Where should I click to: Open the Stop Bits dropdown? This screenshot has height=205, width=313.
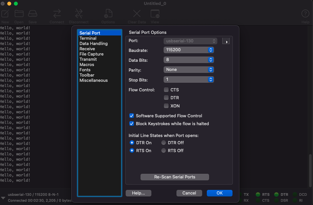pyautogui.click(x=189, y=80)
